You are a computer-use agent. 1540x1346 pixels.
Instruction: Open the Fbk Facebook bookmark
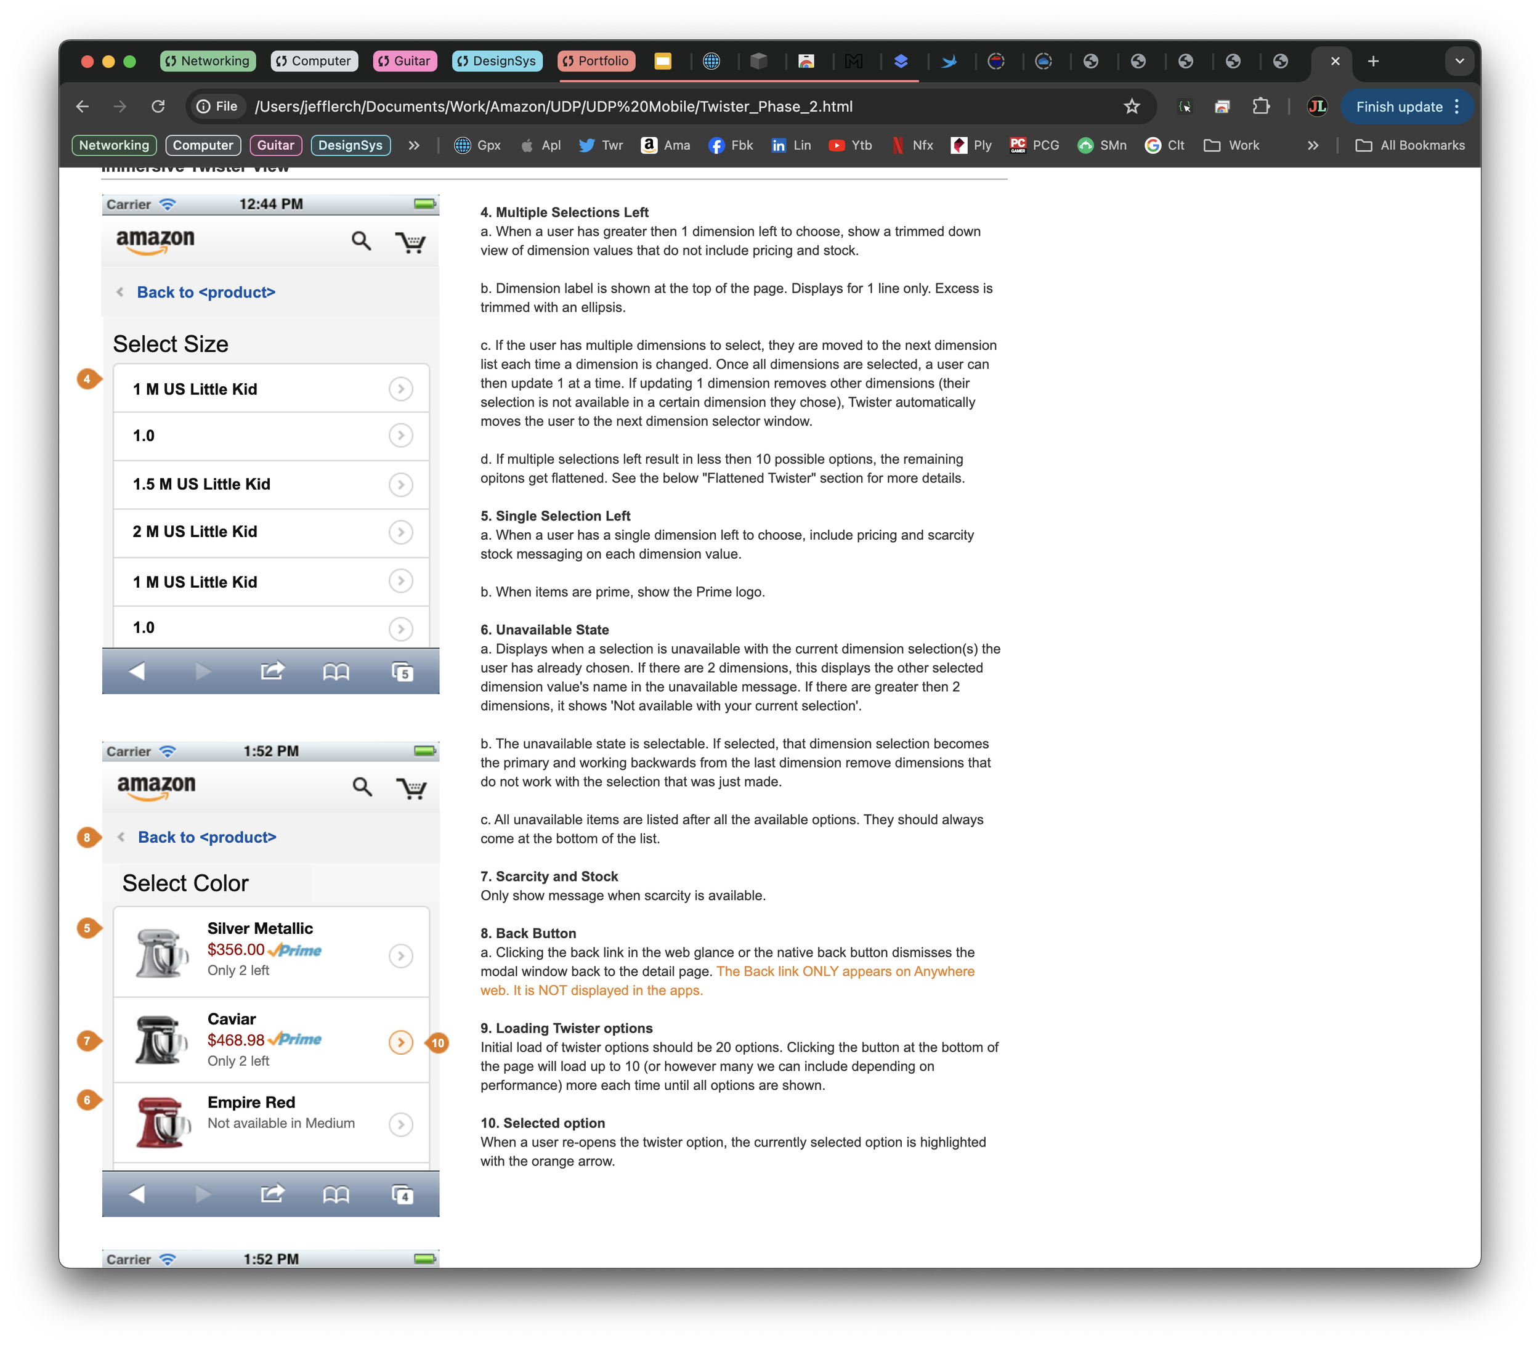point(730,145)
